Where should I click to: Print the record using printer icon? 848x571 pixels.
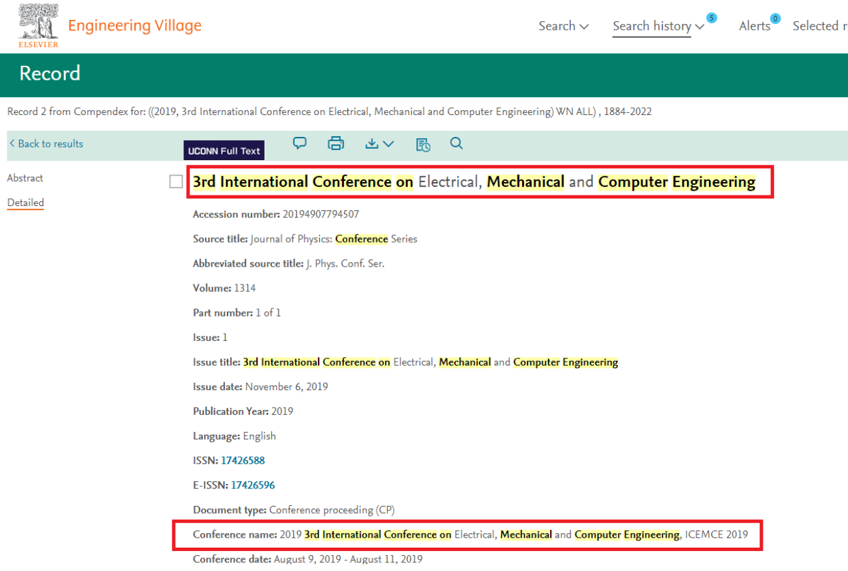(x=336, y=143)
